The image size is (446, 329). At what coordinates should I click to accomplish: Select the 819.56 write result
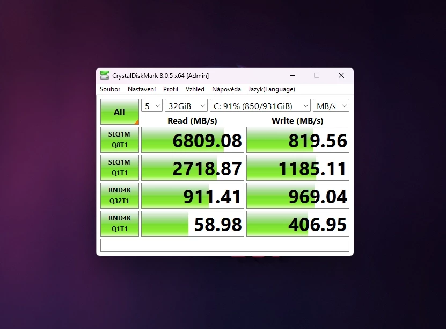(x=298, y=140)
